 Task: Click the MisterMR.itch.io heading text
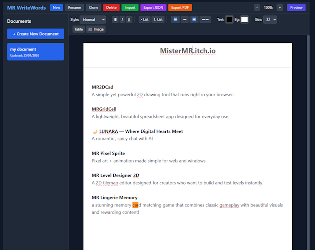(x=188, y=51)
